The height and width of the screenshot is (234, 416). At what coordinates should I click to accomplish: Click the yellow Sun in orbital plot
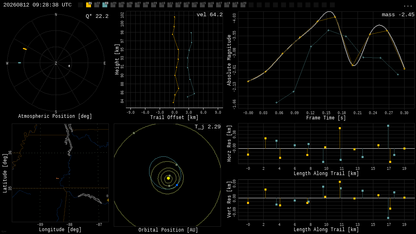pyautogui.click(x=168, y=178)
